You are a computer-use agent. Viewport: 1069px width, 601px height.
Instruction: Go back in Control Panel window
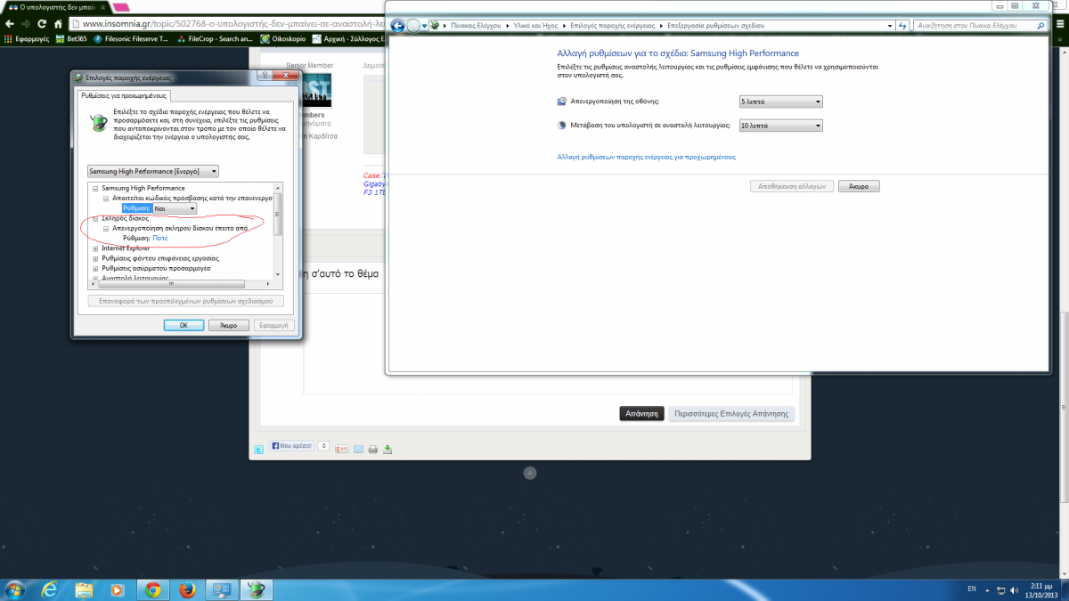coord(397,26)
